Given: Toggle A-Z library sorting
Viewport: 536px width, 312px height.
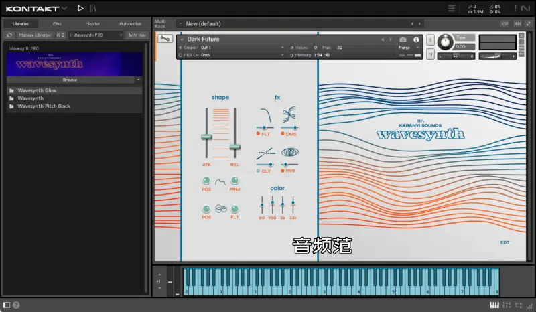Looking at the screenshot, I should coord(60,35).
